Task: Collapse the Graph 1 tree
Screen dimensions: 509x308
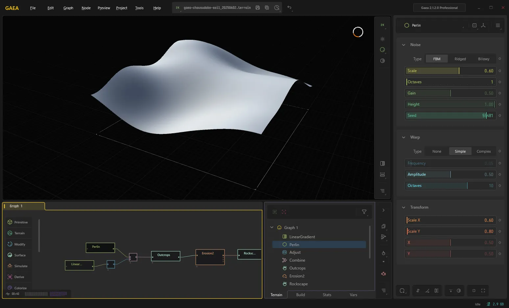Action: [x=272, y=227]
